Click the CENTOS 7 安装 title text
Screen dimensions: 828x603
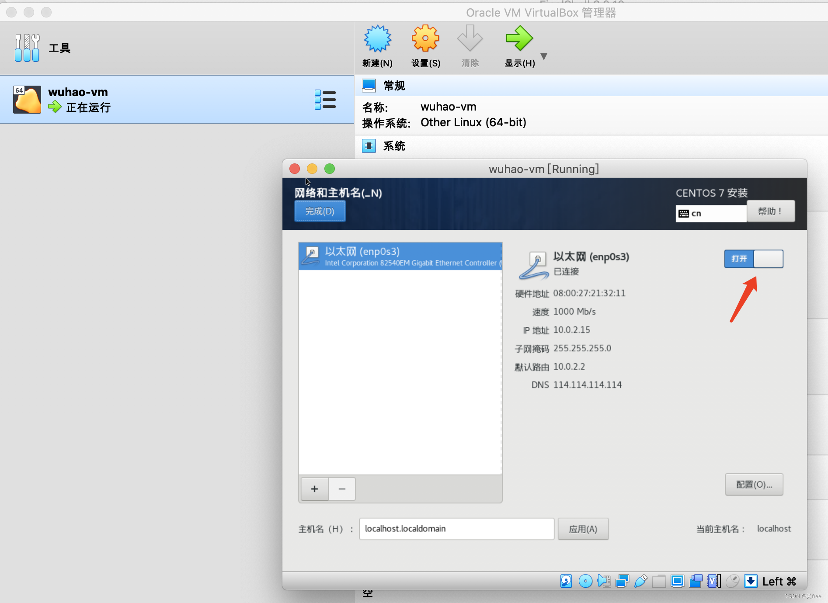point(712,193)
